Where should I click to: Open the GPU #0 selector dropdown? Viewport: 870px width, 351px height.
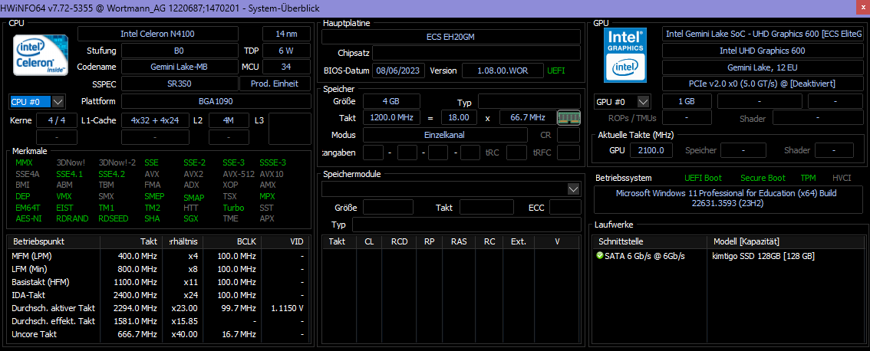643,102
